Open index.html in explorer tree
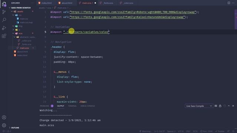The image size is (237, 133). click(22, 55)
